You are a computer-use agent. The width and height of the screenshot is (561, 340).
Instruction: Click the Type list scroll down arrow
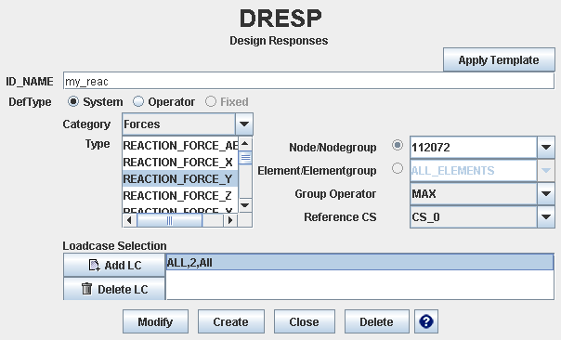coord(245,205)
